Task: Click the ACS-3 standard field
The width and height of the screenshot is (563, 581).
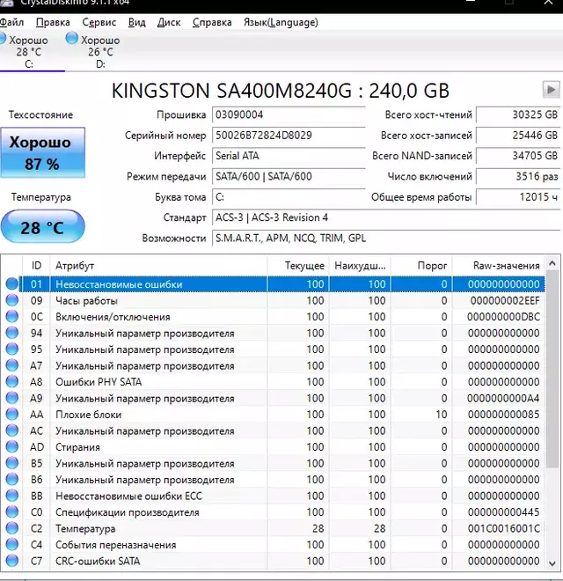Action: [x=386, y=217]
